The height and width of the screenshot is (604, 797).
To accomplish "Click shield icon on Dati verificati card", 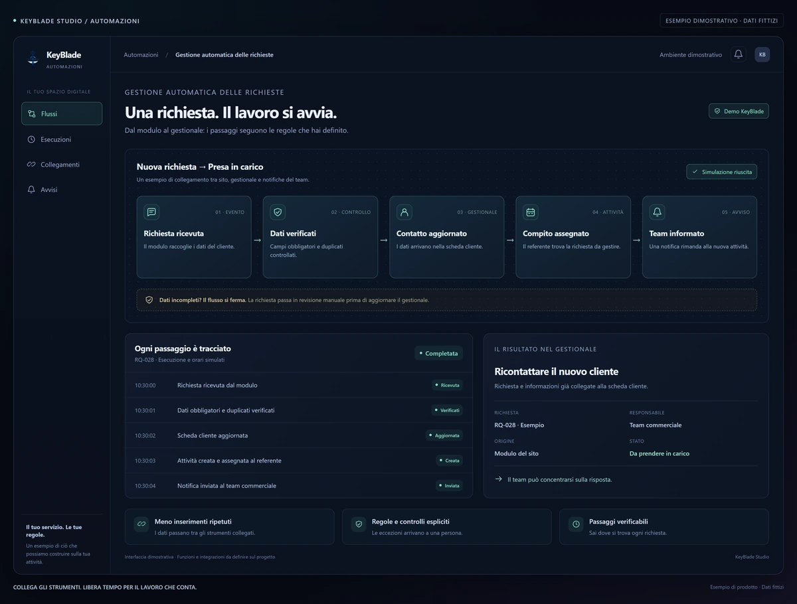I will (x=278, y=212).
